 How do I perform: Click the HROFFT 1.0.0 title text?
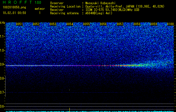pyautogui.click(x=22, y=2)
